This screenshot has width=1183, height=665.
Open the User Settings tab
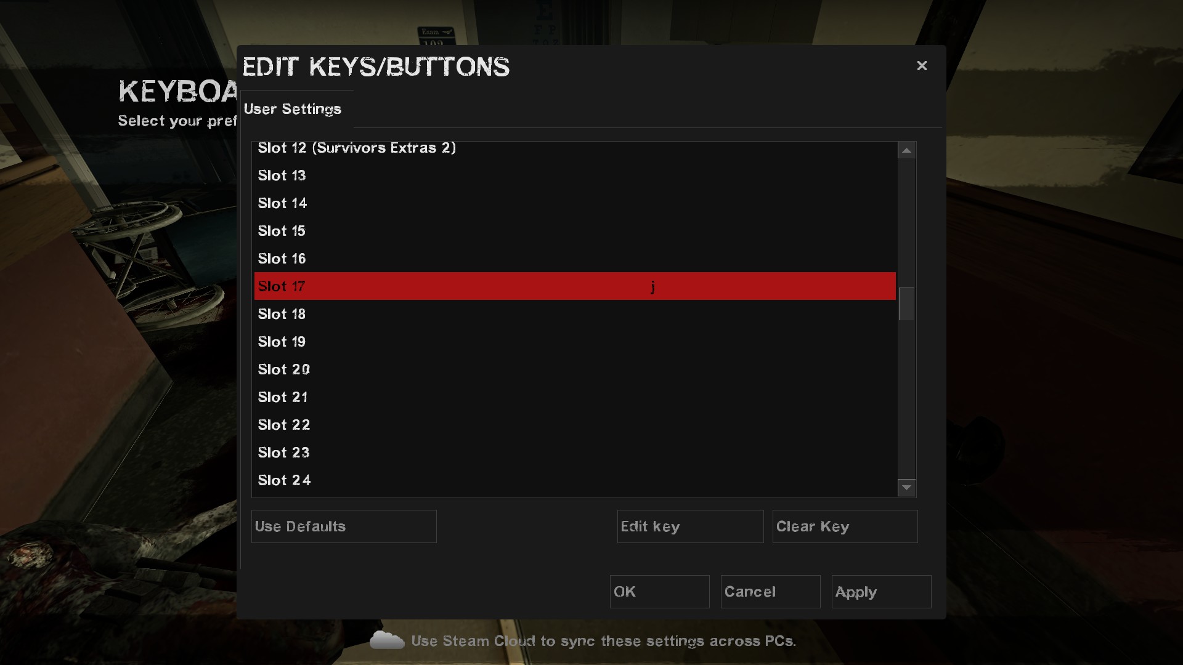click(x=293, y=109)
